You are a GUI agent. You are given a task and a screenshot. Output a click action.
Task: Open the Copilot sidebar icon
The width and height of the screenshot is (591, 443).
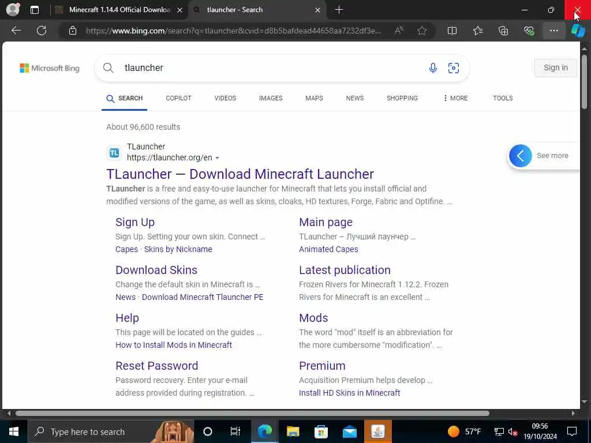pyautogui.click(x=578, y=31)
